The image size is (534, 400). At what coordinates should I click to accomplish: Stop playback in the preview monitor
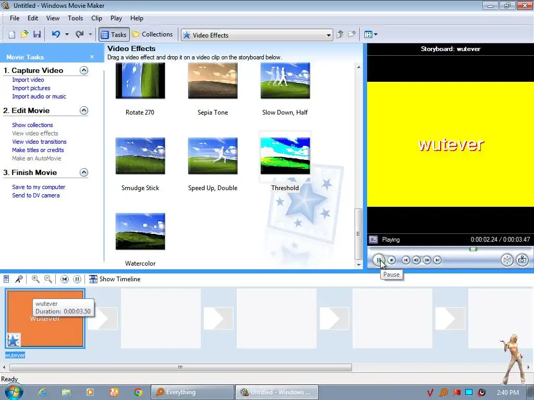[x=392, y=260]
